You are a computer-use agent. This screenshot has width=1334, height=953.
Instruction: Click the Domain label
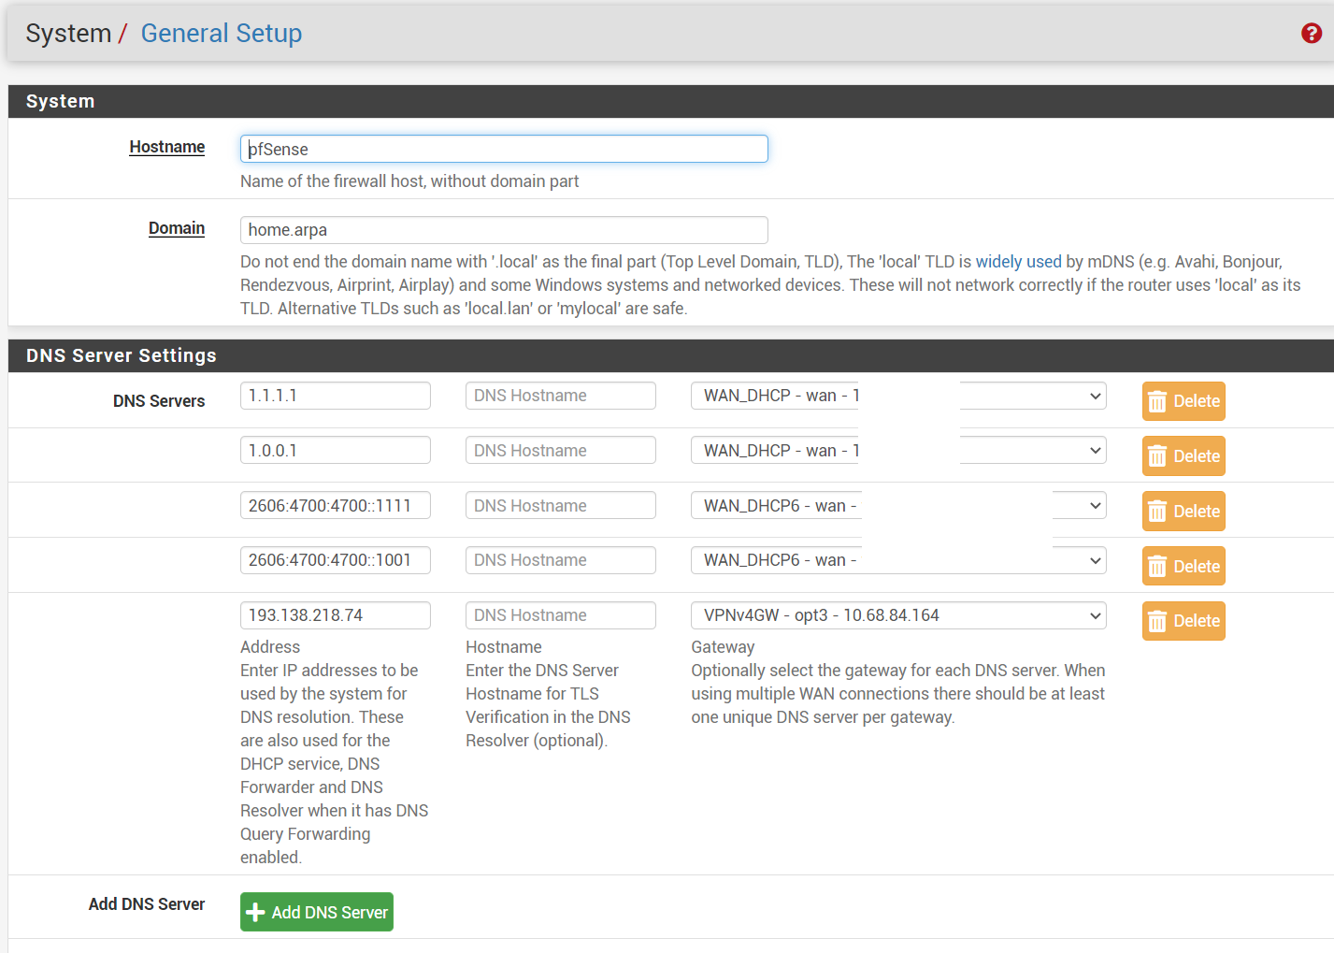click(x=177, y=228)
